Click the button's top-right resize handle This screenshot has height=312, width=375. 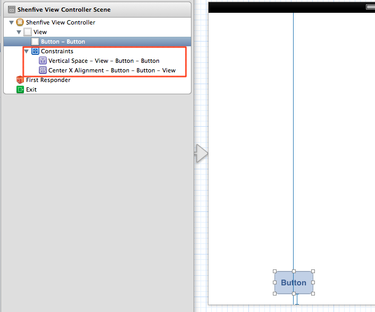pyautogui.click(x=313, y=272)
